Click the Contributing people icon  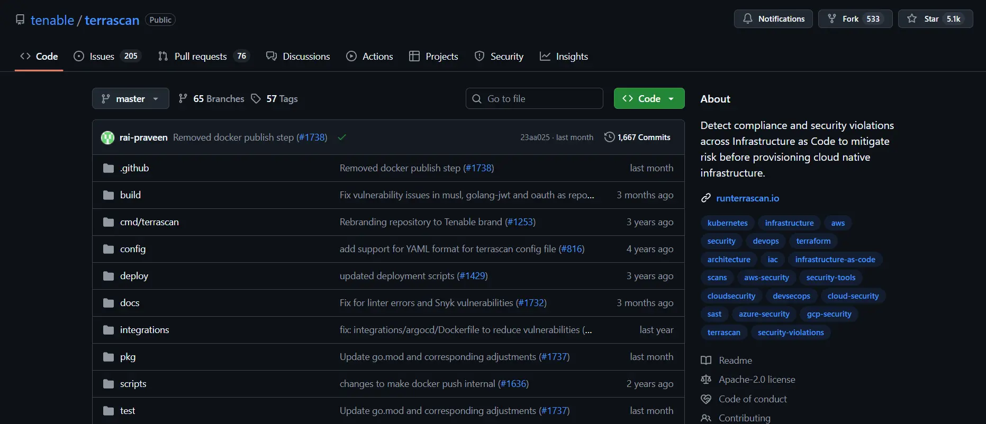706,418
